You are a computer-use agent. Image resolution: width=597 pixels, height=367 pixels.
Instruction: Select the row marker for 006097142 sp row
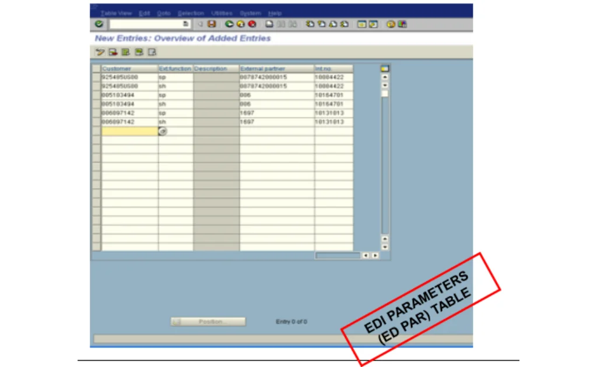click(x=97, y=113)
